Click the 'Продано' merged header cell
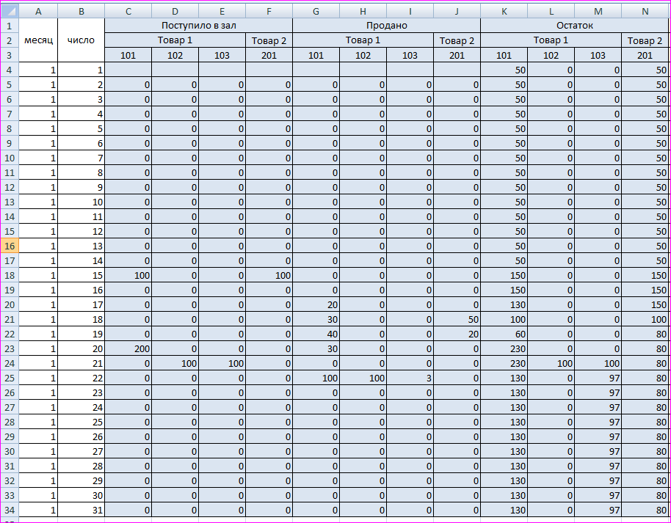 [x=386, y=26]
